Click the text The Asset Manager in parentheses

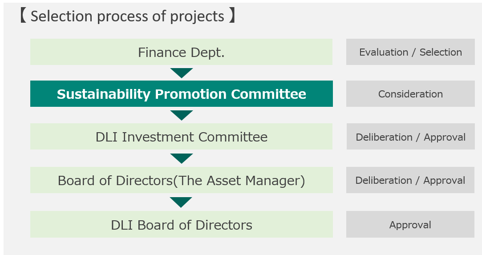point(239,181)
